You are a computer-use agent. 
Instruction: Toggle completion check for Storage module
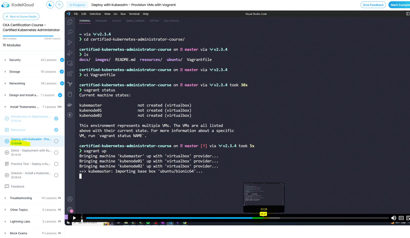click(x=62, y=72)
